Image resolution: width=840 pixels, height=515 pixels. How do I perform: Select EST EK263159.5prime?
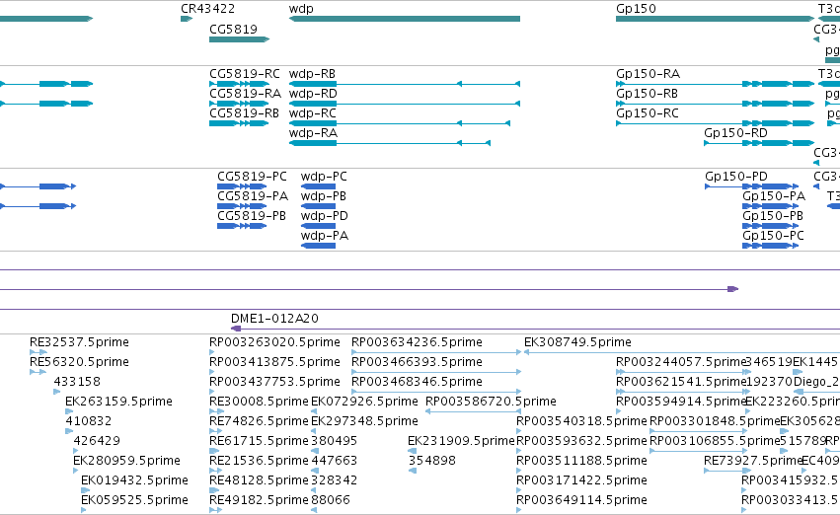pos(118,403)
